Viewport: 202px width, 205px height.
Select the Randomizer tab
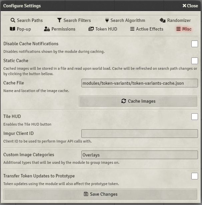pos(175,20)
